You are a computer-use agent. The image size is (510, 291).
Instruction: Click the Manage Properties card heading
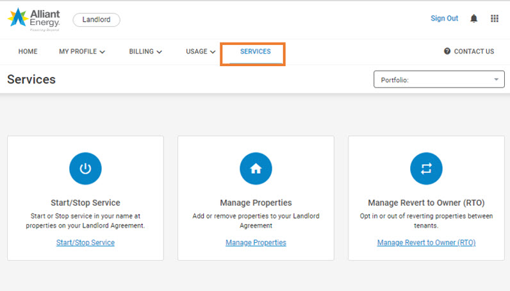click(256, 203)
